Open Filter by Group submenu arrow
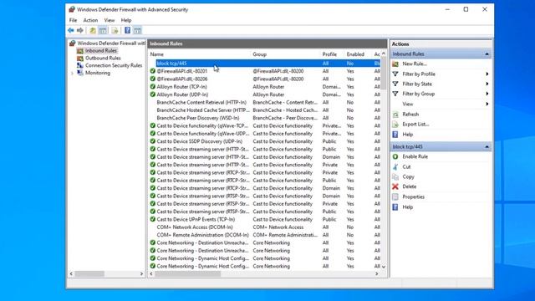535x301 pixels. coord(487,94)
